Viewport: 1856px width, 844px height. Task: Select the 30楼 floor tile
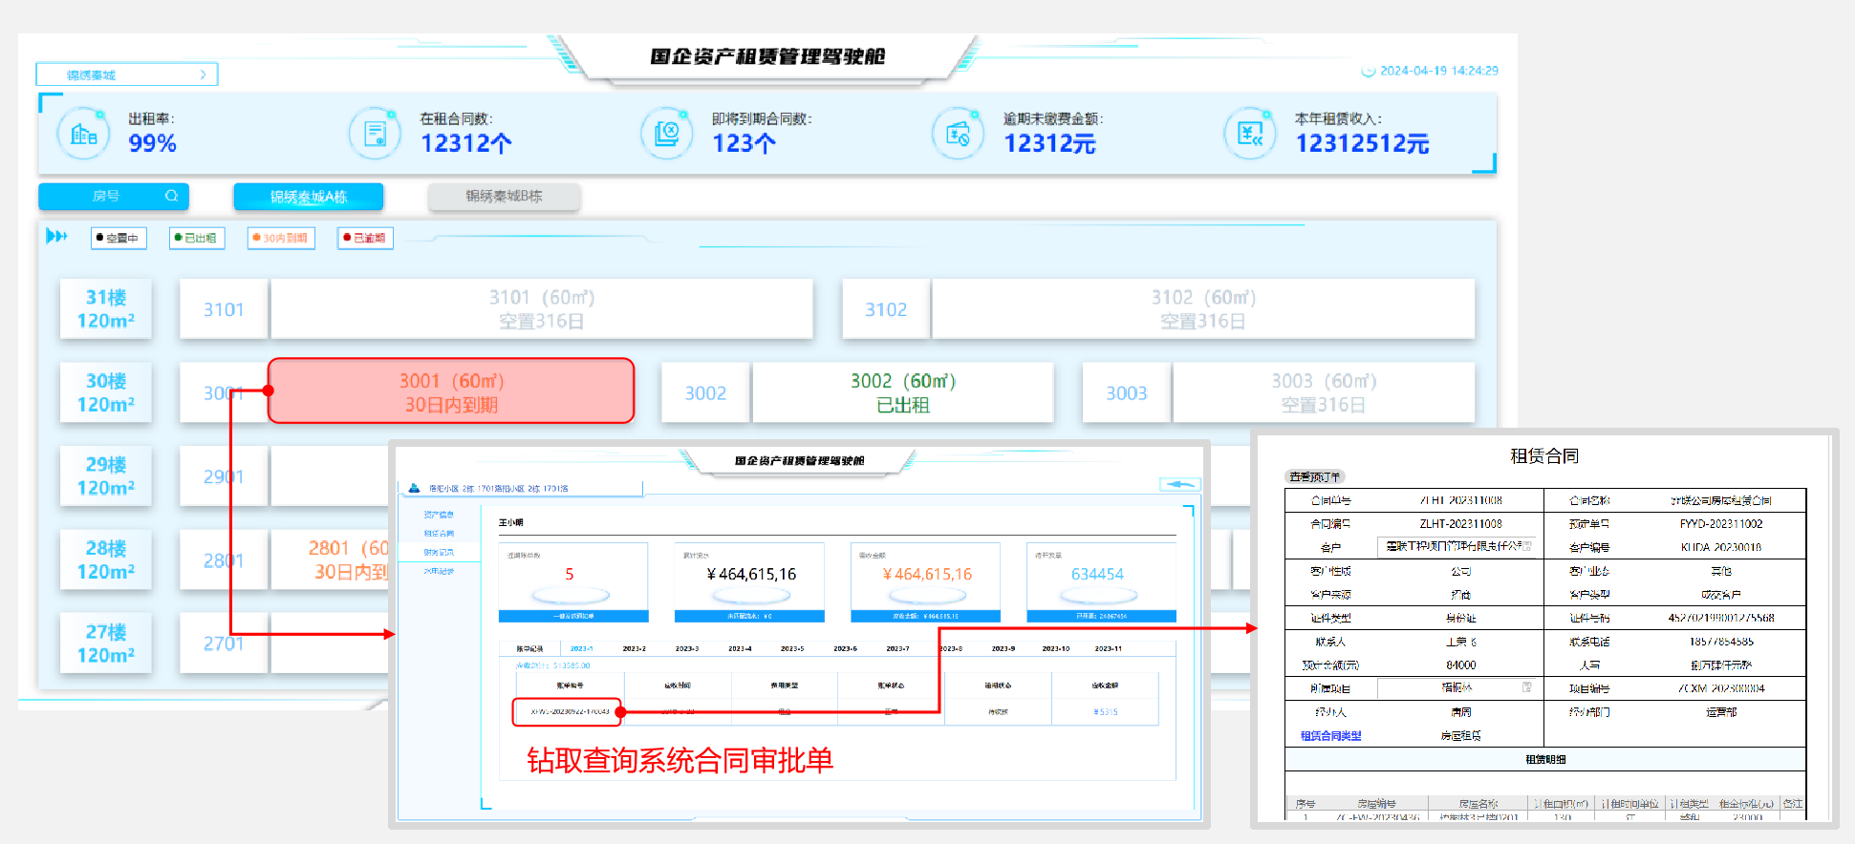tap(106, 392)
